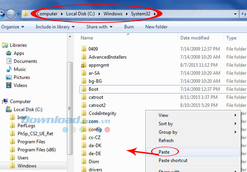
Task: Select the com folder
Action: tap(89, 121)
